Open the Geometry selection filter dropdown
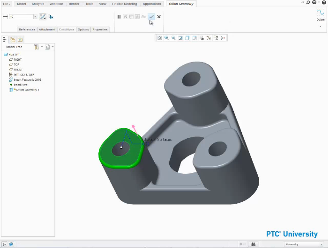 click(321, 244)
